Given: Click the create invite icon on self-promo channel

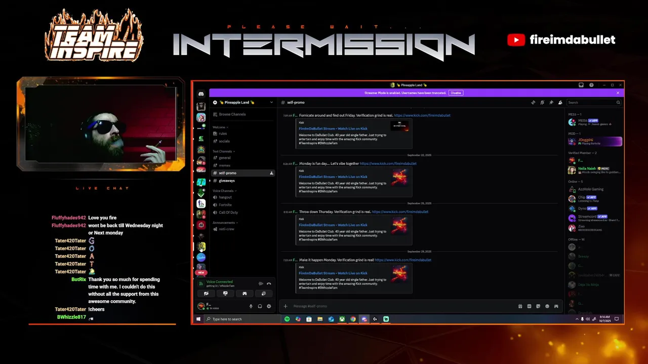Looking at the screenshot, I should tap(272, 173).
